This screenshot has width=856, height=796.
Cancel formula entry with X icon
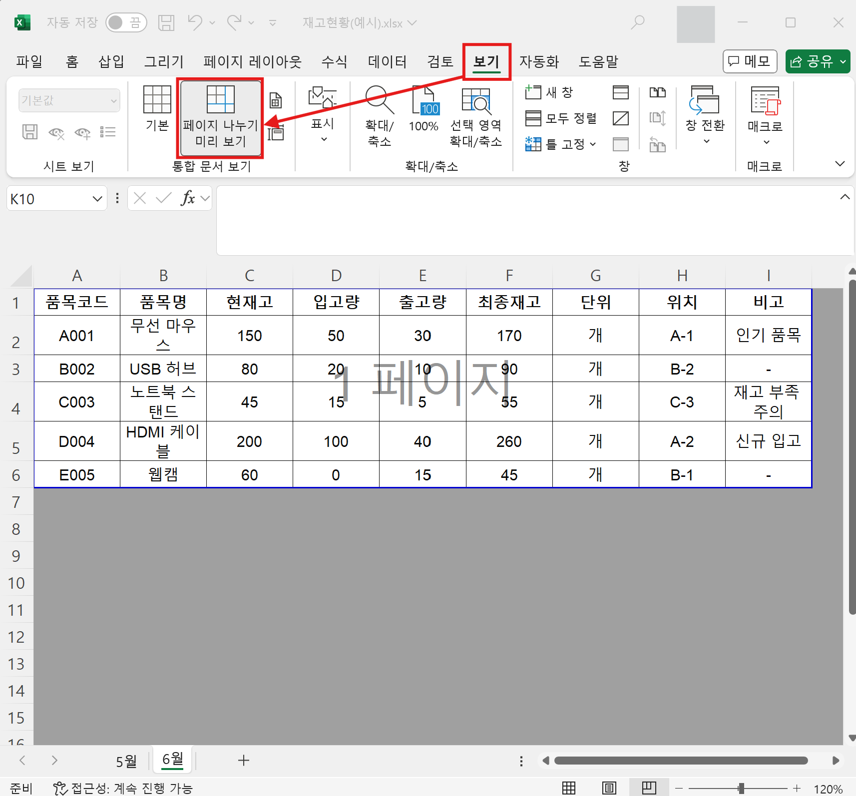click(x=140, y=198)
